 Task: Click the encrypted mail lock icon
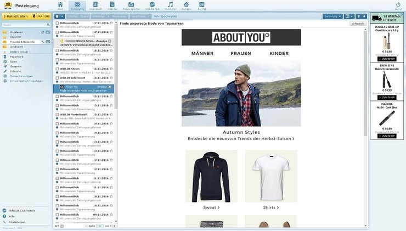point(34,16)
